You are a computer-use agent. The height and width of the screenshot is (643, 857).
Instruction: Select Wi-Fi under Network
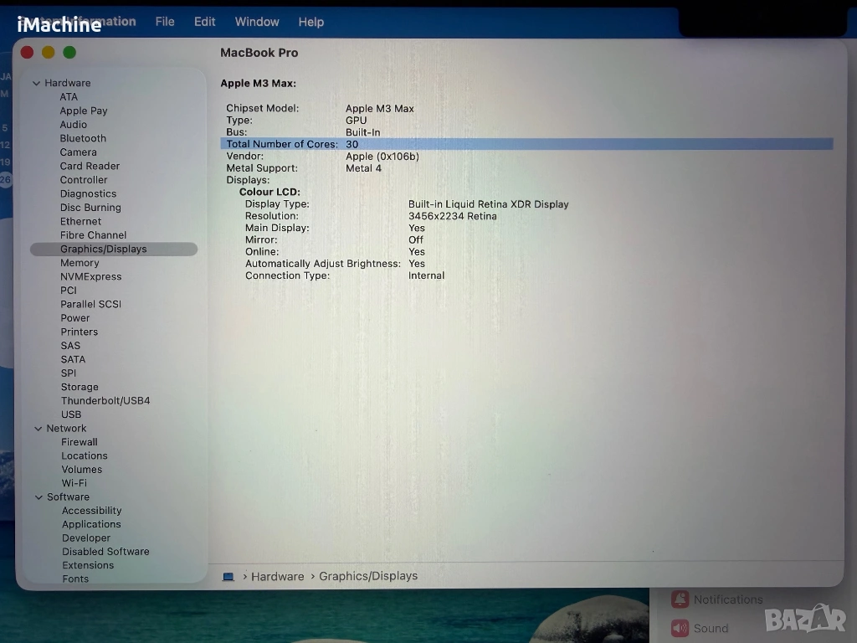tap(74, 483)
